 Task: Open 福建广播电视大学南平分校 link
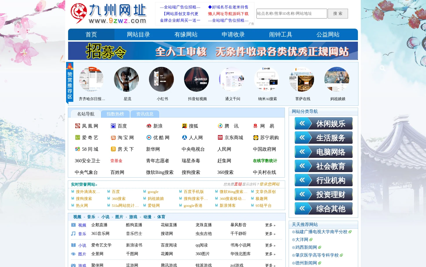point(321,232)
